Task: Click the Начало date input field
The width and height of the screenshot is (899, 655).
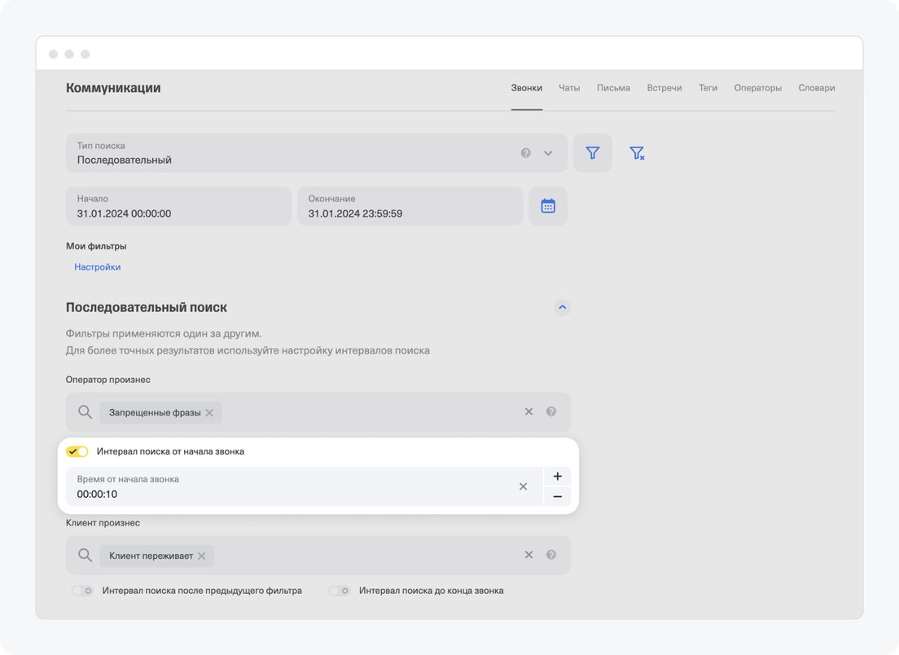Action: pyautogui.click(x=178, y=206)
